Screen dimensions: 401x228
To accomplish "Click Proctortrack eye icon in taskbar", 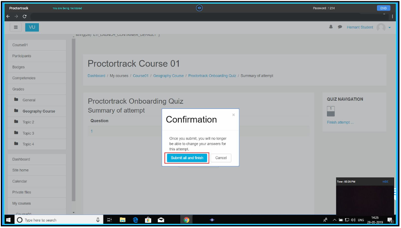I will coord(212,220).
